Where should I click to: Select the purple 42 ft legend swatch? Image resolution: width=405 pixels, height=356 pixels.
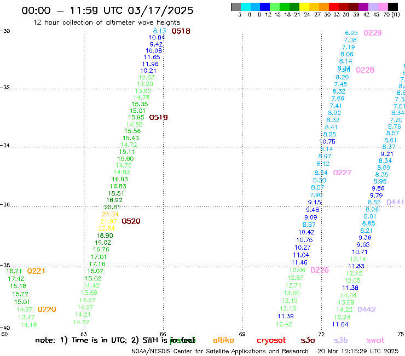(x=363, y=7)
